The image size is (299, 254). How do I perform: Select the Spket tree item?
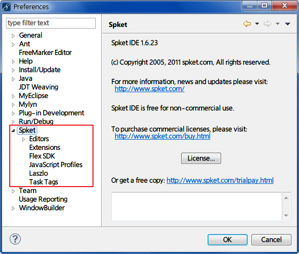coord(27,131)
